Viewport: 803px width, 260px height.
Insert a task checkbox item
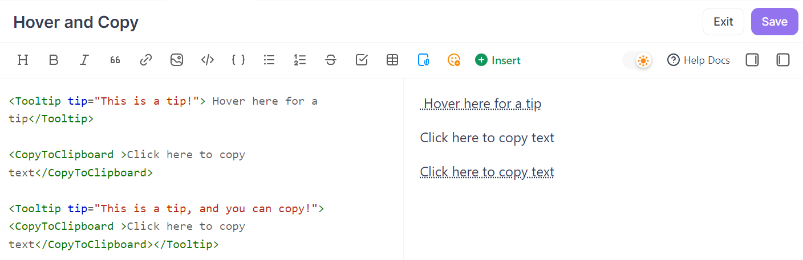[x=362, y=60]
